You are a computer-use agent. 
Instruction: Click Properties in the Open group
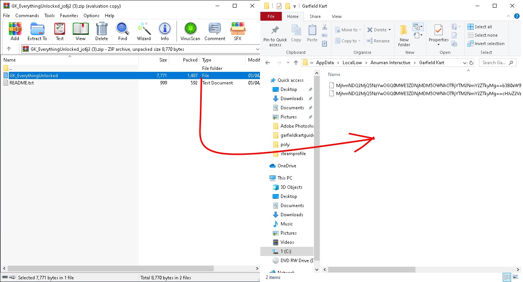tap(438, 33)
